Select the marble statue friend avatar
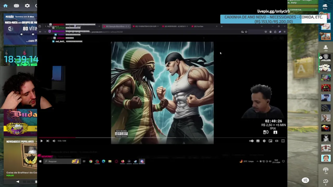The height and width of the screenshot is (187, 333). click(326, 57)
